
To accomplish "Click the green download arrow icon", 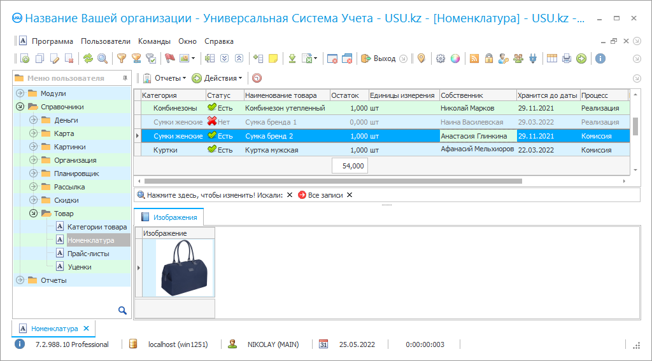I will coord(292,58).
